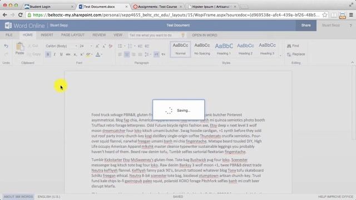Go back in browser history
The width and height of the screenshot is (356, 200).
click(5, 15)
